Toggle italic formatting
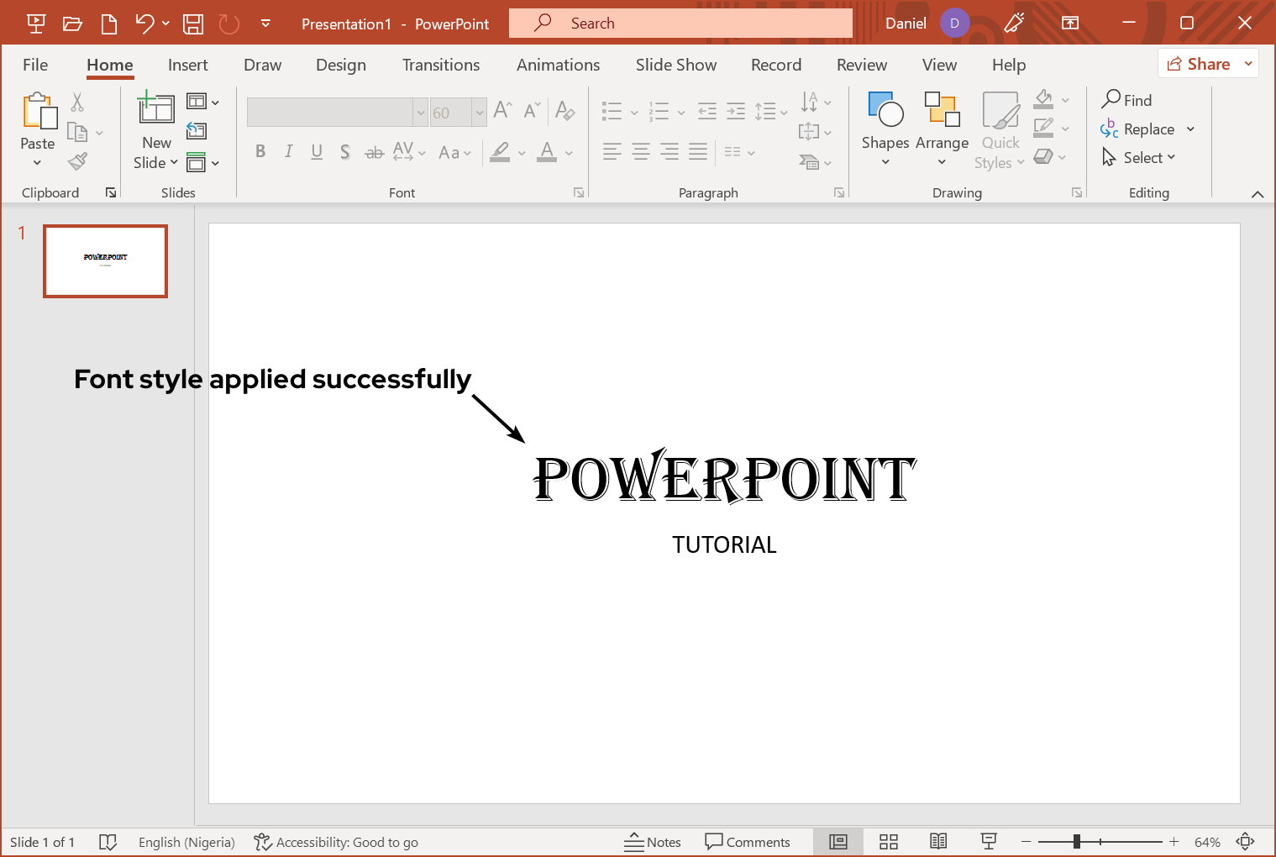This screenshot has width=1276, height=857. point(288,151)
